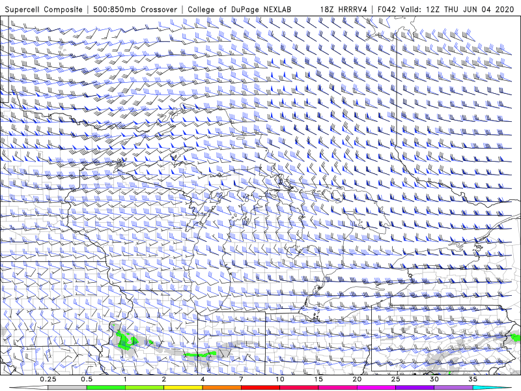Click the '20' color scale label

point(357,379)
